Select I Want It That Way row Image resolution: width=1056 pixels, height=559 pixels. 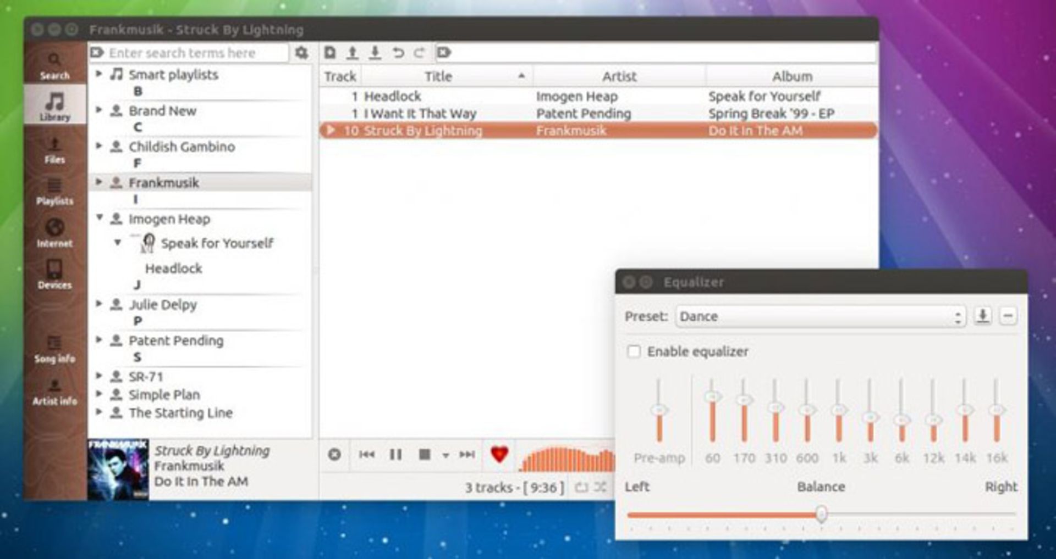(598, 114)
